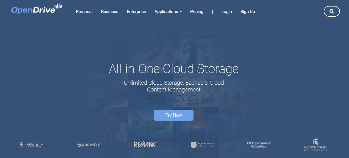Click the OpenDrive logo

pyautogui.click(x=36, y=9)
